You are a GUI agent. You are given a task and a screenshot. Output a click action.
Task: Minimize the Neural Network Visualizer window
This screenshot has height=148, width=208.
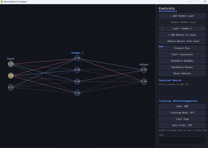(x=190, y=2)
